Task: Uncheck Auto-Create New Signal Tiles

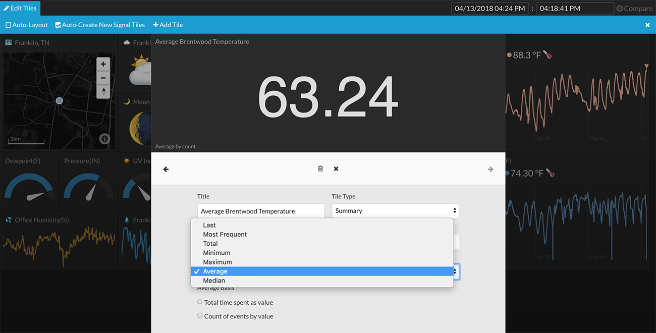Action: 58,25
